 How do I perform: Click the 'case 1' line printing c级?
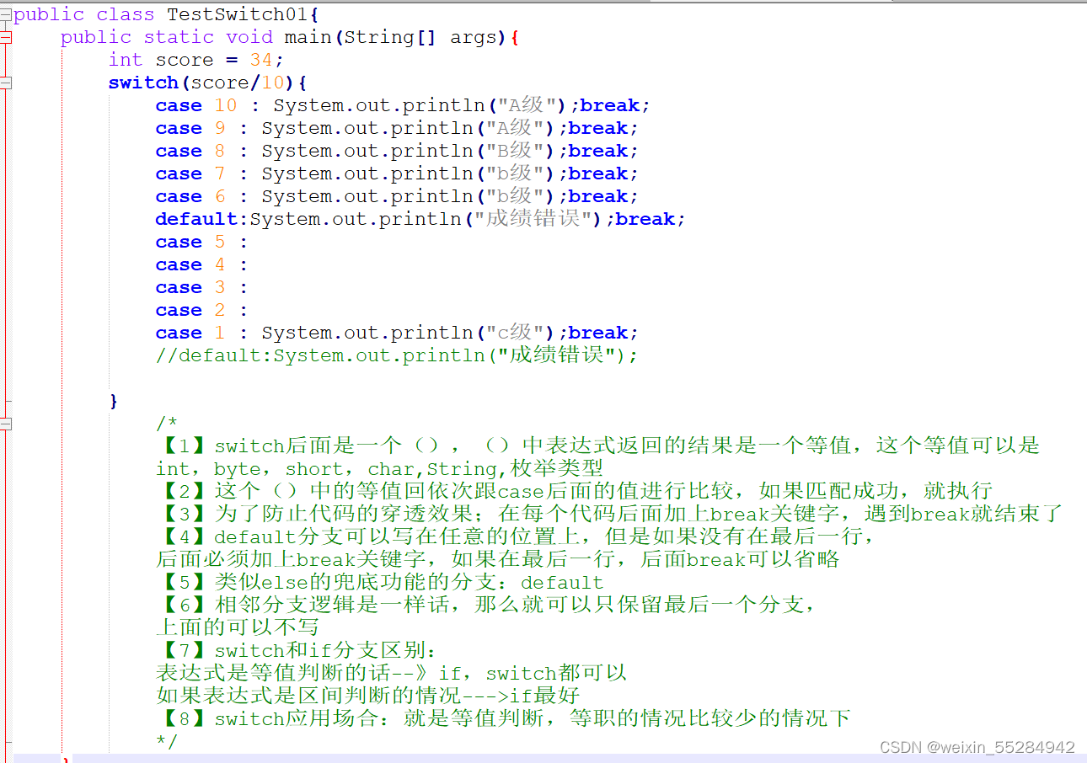[x=397, y=333]
